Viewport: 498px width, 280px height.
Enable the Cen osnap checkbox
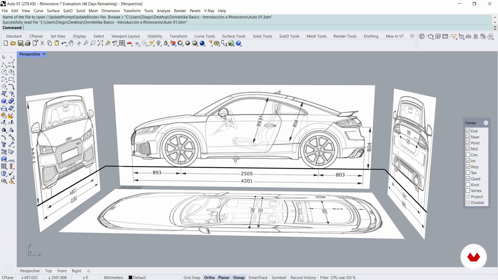point(468,155)
